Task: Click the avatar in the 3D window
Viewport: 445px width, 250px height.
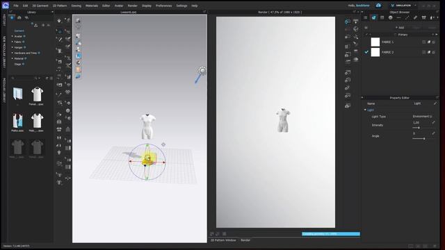Action: coord(147,126)
